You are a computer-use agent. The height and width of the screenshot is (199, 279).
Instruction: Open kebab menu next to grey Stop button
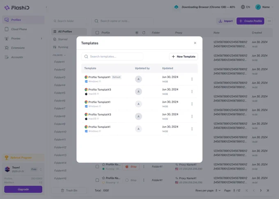click(x=144, y=180)
